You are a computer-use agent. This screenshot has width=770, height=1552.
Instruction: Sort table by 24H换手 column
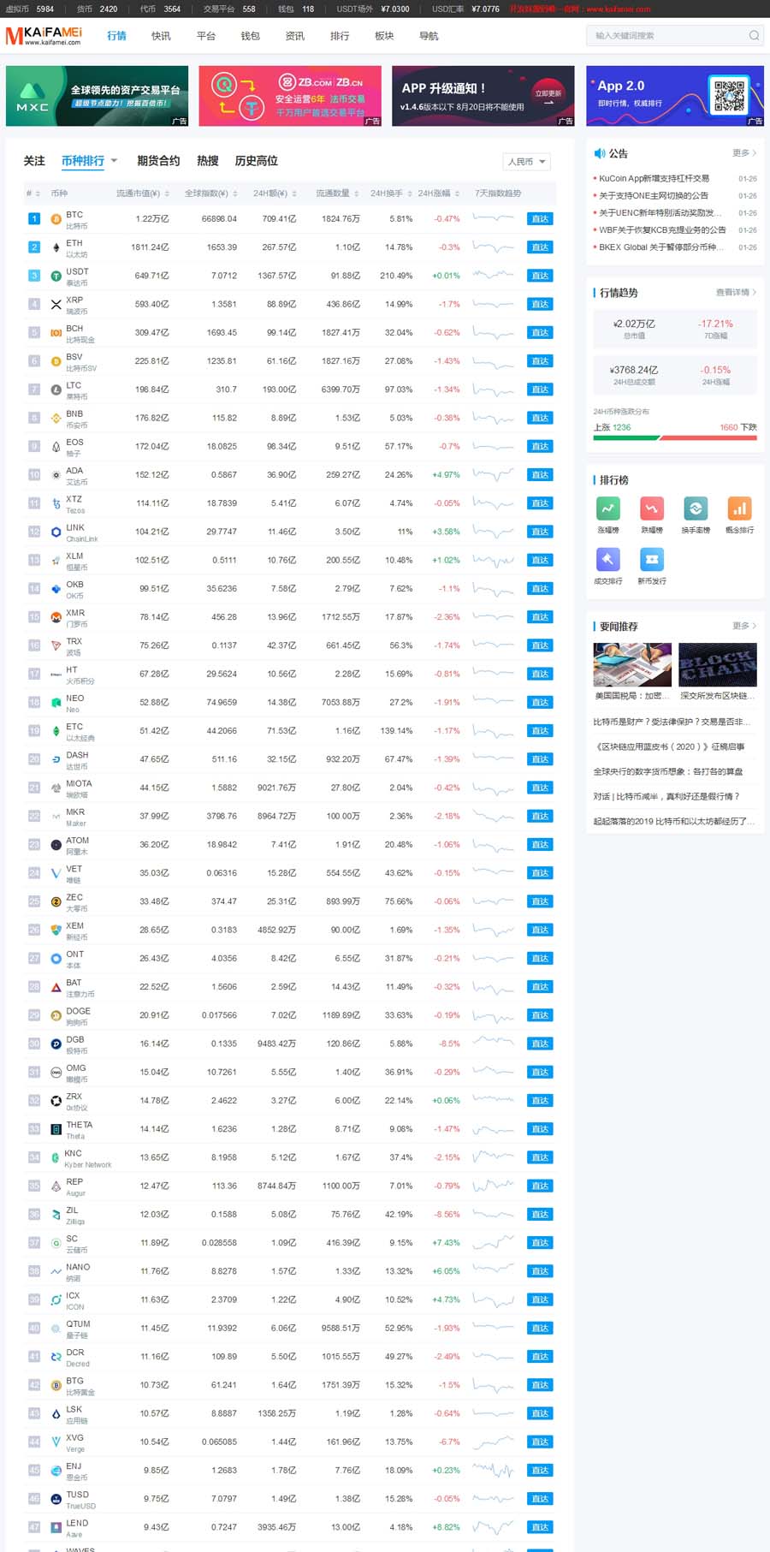[391, 193]
